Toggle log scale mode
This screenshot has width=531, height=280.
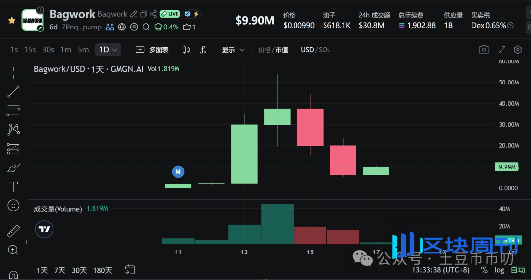coord(499,270)
